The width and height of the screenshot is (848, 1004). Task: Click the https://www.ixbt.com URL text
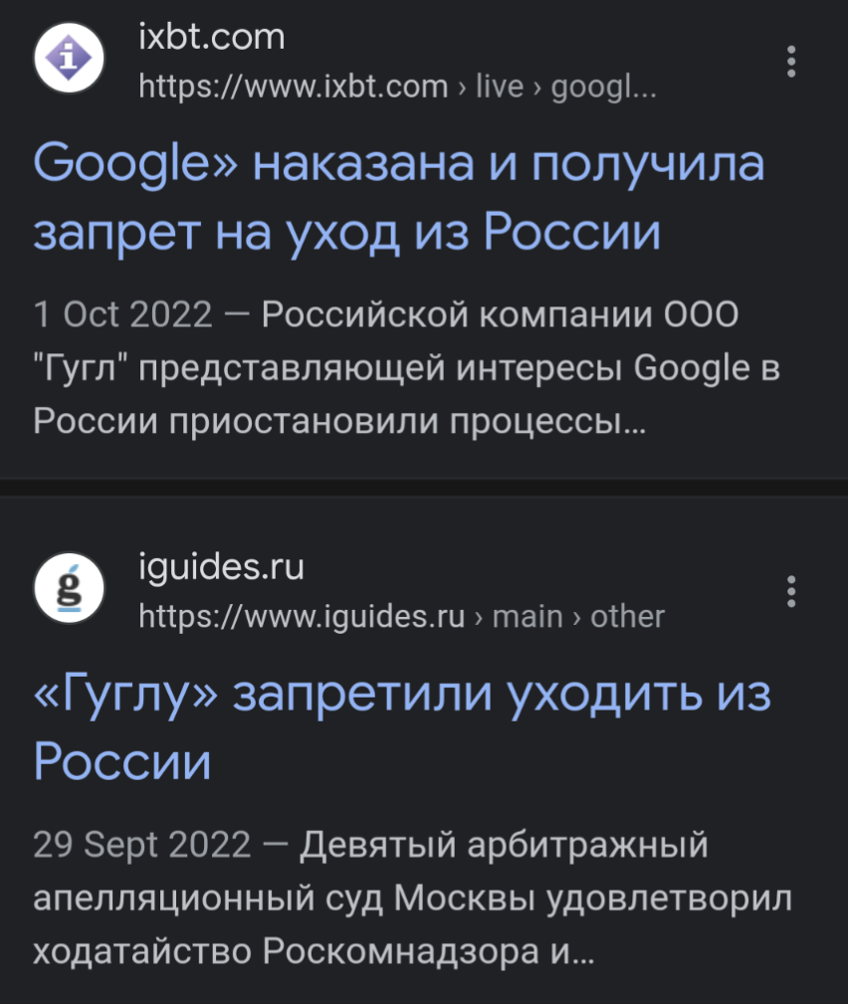pos(293,87)
